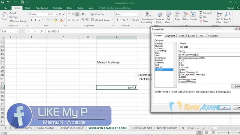Open the File menu
240x135 pixels.
[5, 8]
